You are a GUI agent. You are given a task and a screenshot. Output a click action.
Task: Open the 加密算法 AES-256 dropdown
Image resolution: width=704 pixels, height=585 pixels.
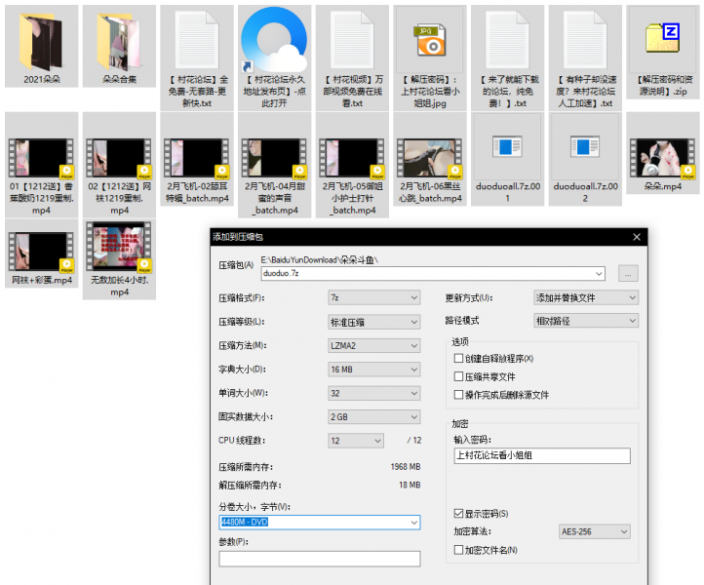pyautogui.click(x=595, y=532)
